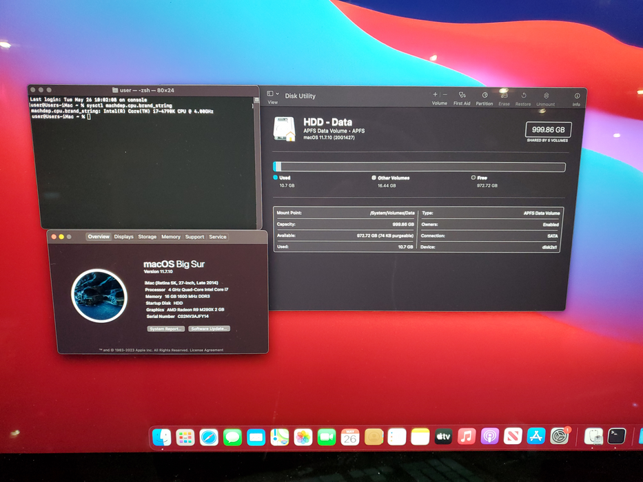Click the Device value disk2s1
The height and width of the screenshot is (482, 643).
click(549, 247)
